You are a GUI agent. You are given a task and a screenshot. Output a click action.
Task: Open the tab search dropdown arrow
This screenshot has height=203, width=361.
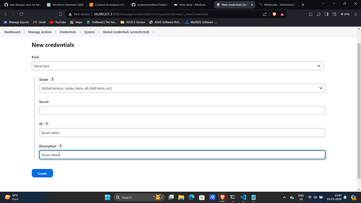tap(323, 4)
